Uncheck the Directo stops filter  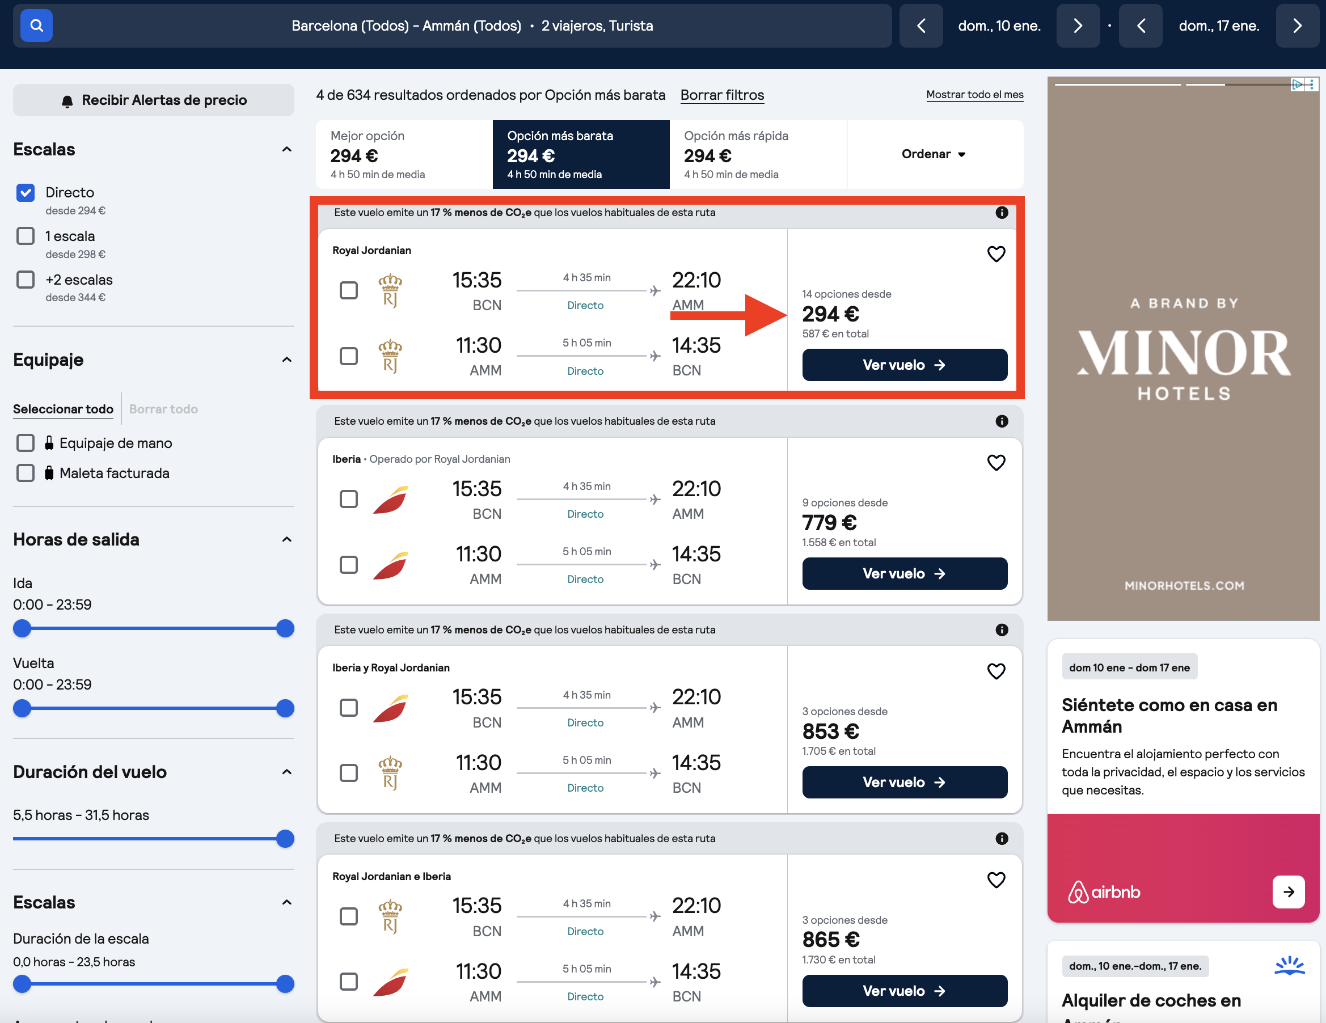26,192
